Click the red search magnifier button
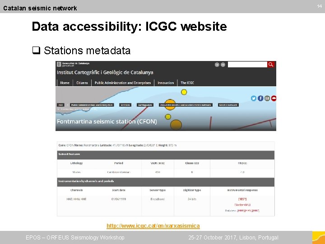Screen dimensions: 325x244 (x=271, y=65)
